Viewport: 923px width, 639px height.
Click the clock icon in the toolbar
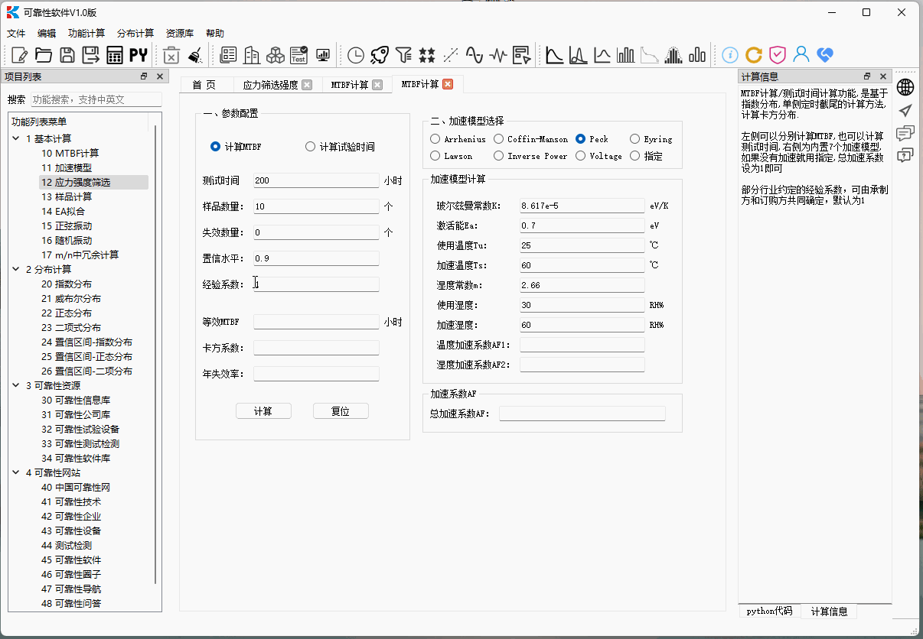tap(355, 54)
